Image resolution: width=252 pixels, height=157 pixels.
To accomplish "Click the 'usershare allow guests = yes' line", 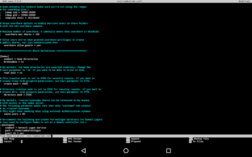I will (x=22, y=46).
